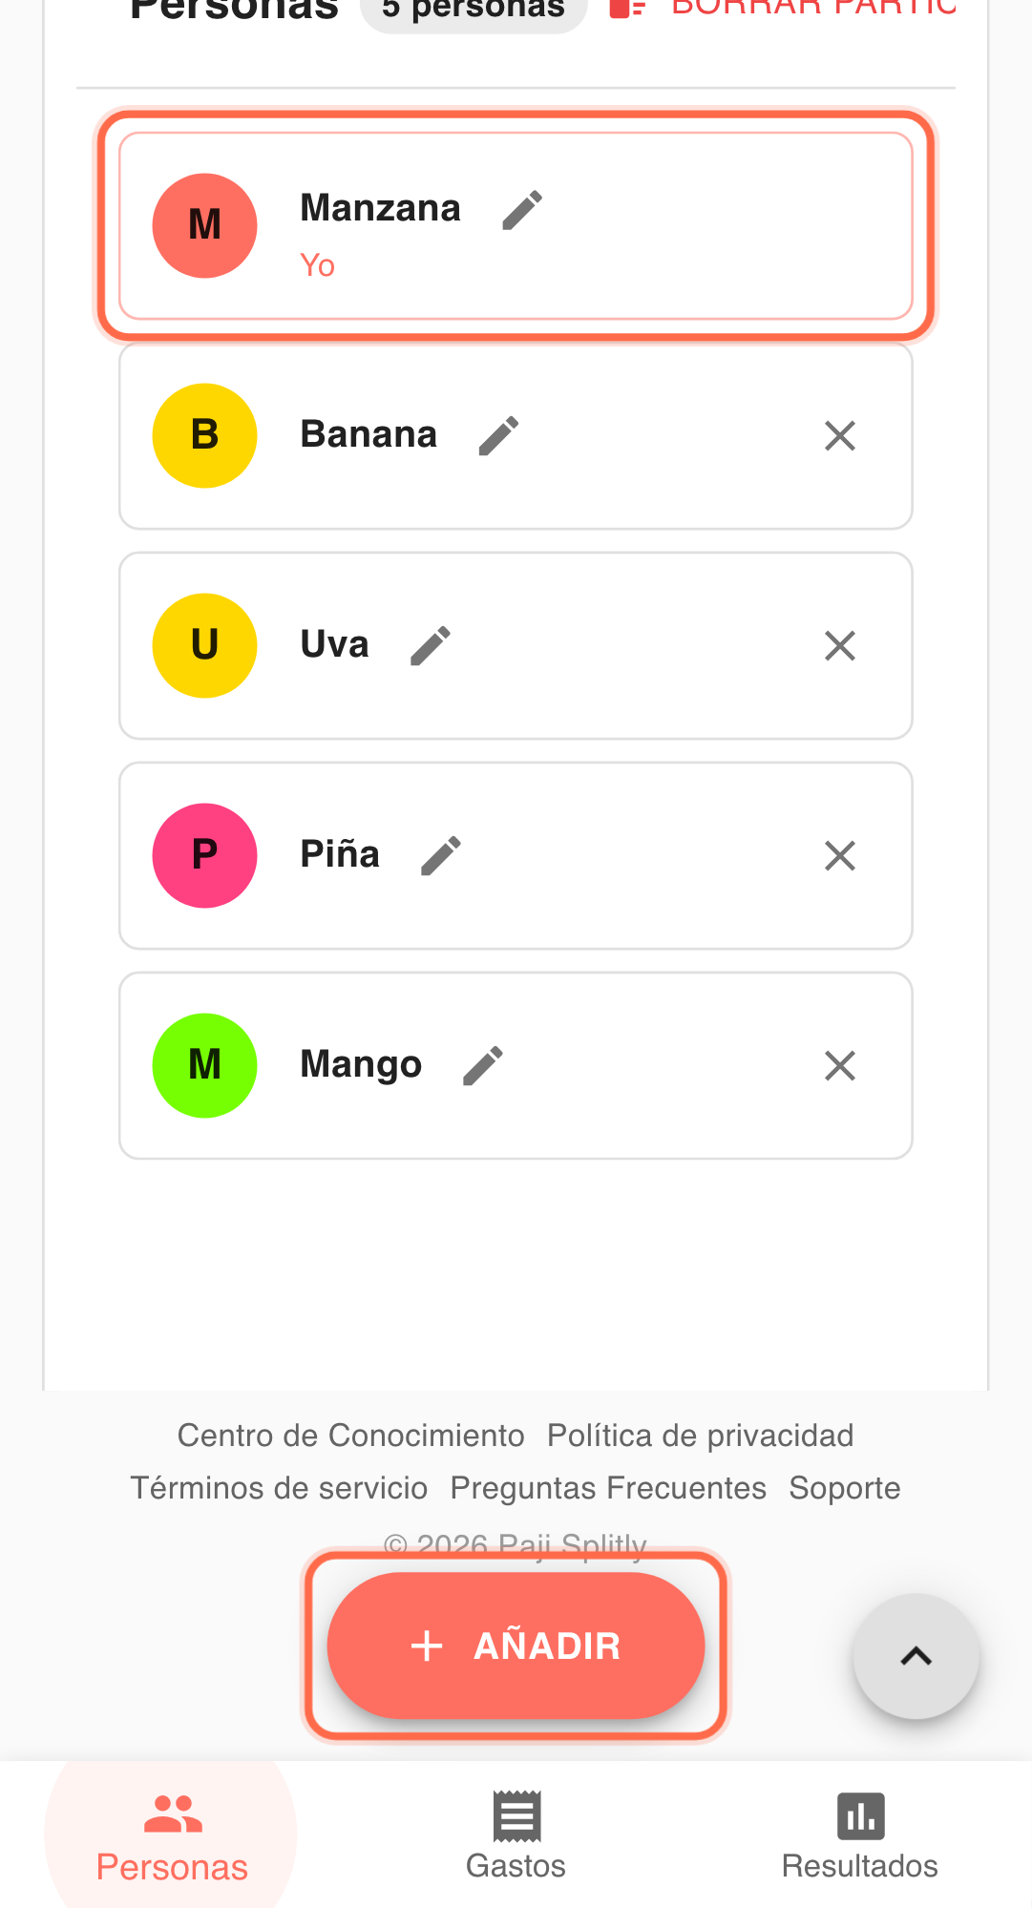Open Centro de Conocimiento link
The width and height of the screenshot is (1032, 1908).
(350, 1436)
